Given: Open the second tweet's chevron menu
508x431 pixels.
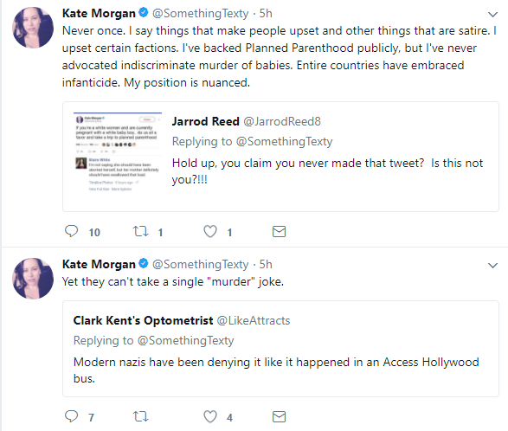Looking at the screenshot, I should 492,266.
